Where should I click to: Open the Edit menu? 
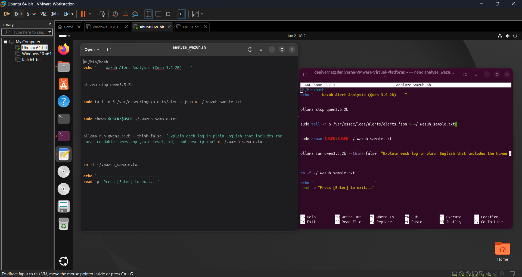[18, 14]
